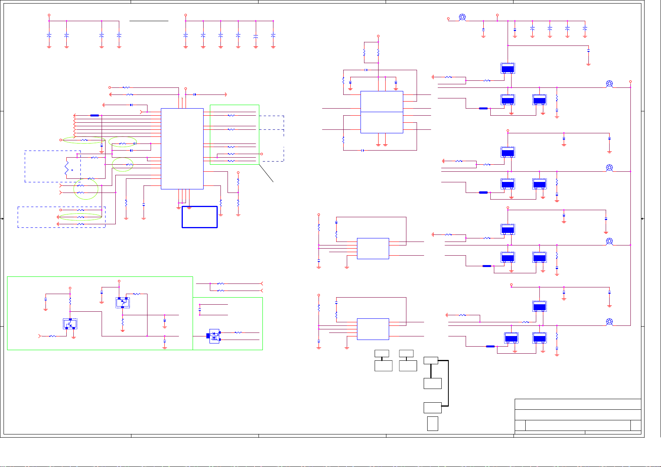Select the lone tall narrow rectangle below the block-diagram chain
The width and height of the screenshot is (661, 467).
(432, 423)
